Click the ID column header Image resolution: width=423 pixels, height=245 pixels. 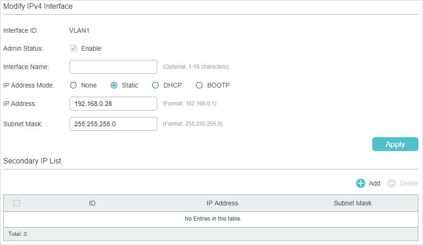tap(92, 203)
